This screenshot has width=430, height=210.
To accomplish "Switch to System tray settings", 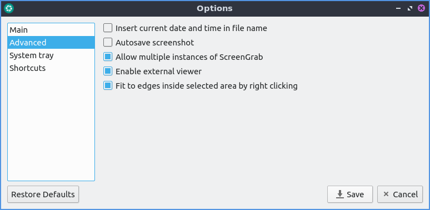I will pos(51,55).
